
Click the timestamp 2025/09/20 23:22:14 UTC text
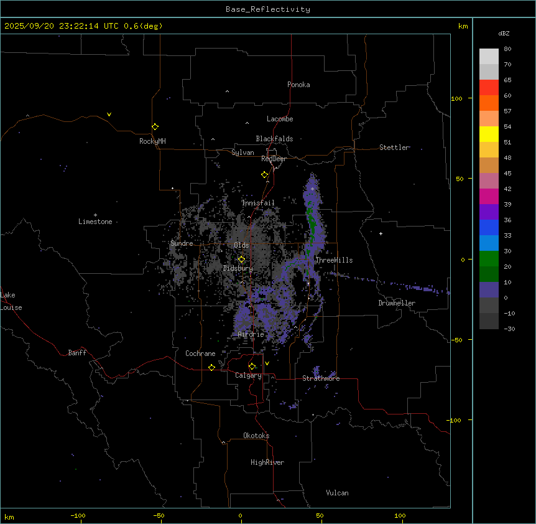click(x=62, y=26)
